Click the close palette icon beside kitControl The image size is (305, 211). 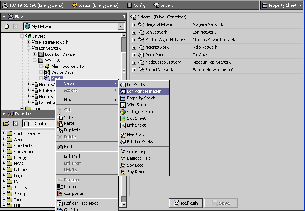tap(16, 124)
